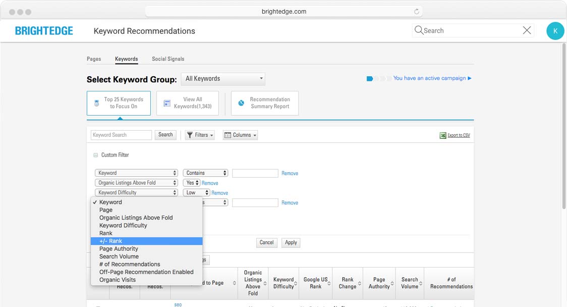Select +/- Rank from the dropdown list

[146, 241]
